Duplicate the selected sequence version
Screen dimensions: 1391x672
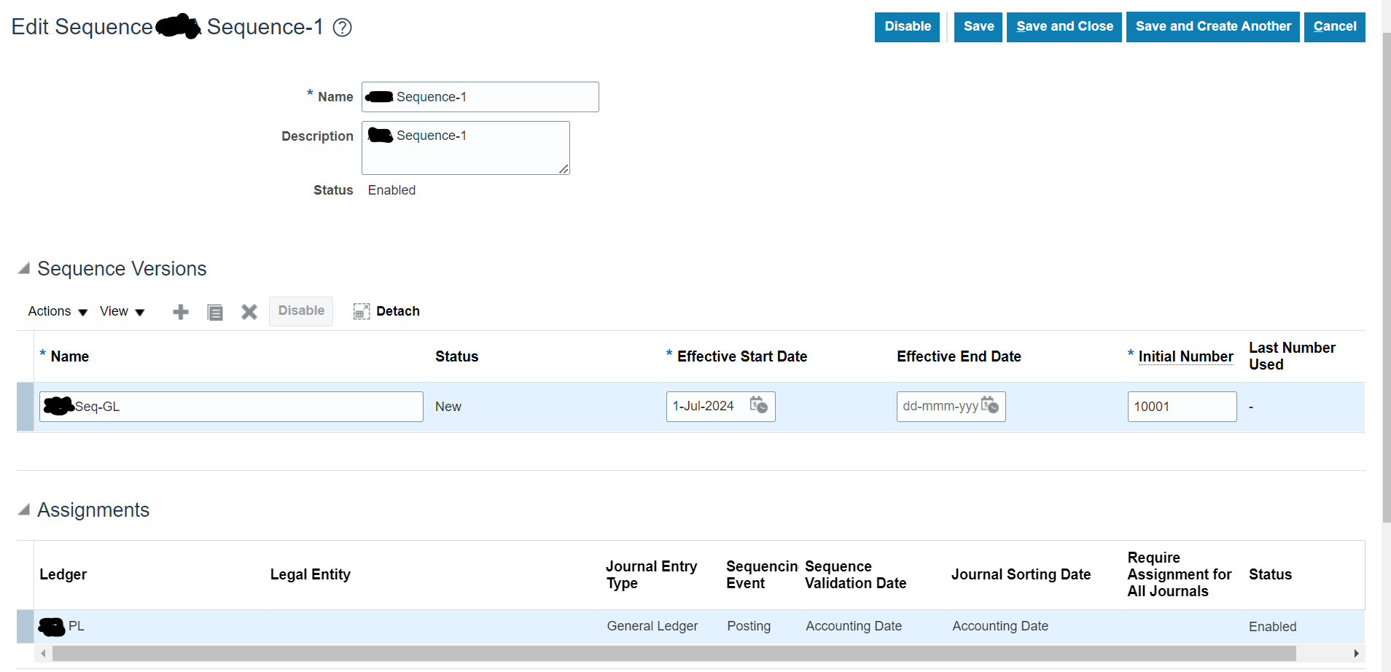pyautogui.click(x=214, y=311)
